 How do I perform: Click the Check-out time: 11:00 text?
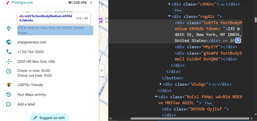click(34, 75)
